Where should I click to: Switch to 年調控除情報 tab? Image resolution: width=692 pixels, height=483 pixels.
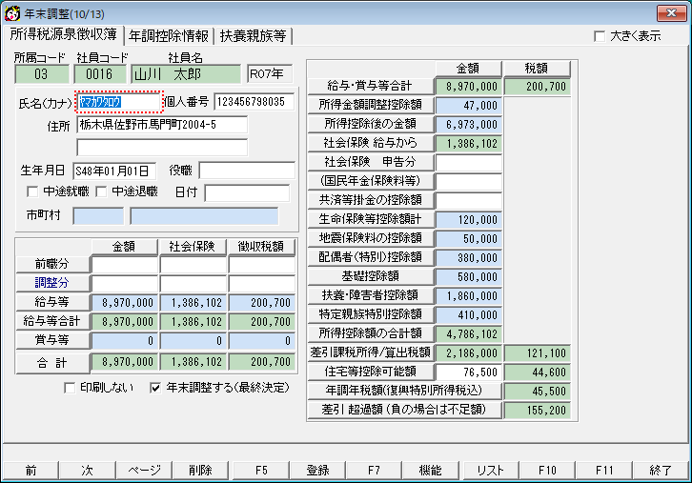[x=170, y=36]
